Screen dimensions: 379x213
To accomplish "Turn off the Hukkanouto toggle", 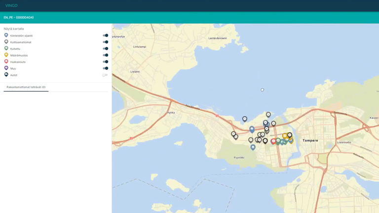I will tap(105, 62).
